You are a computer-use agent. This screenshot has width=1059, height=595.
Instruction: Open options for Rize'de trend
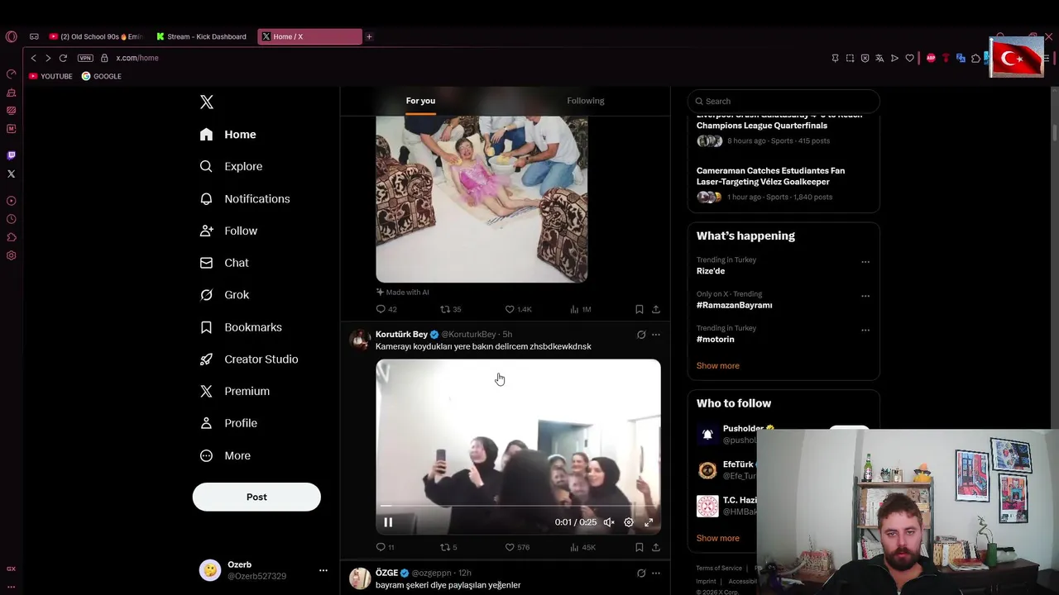click(865, 262)
